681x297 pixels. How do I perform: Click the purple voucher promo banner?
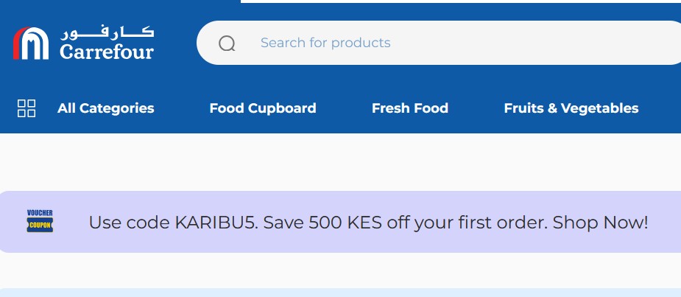pos(340,222)
